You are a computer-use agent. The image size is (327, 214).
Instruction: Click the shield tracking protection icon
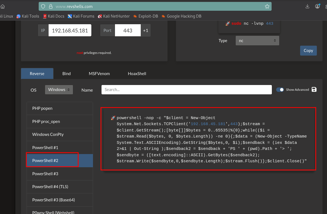[x=43, y=7]
